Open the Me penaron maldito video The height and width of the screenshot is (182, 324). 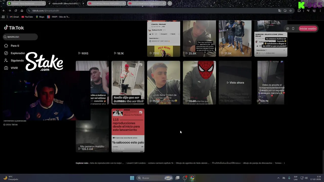[92, 130]
